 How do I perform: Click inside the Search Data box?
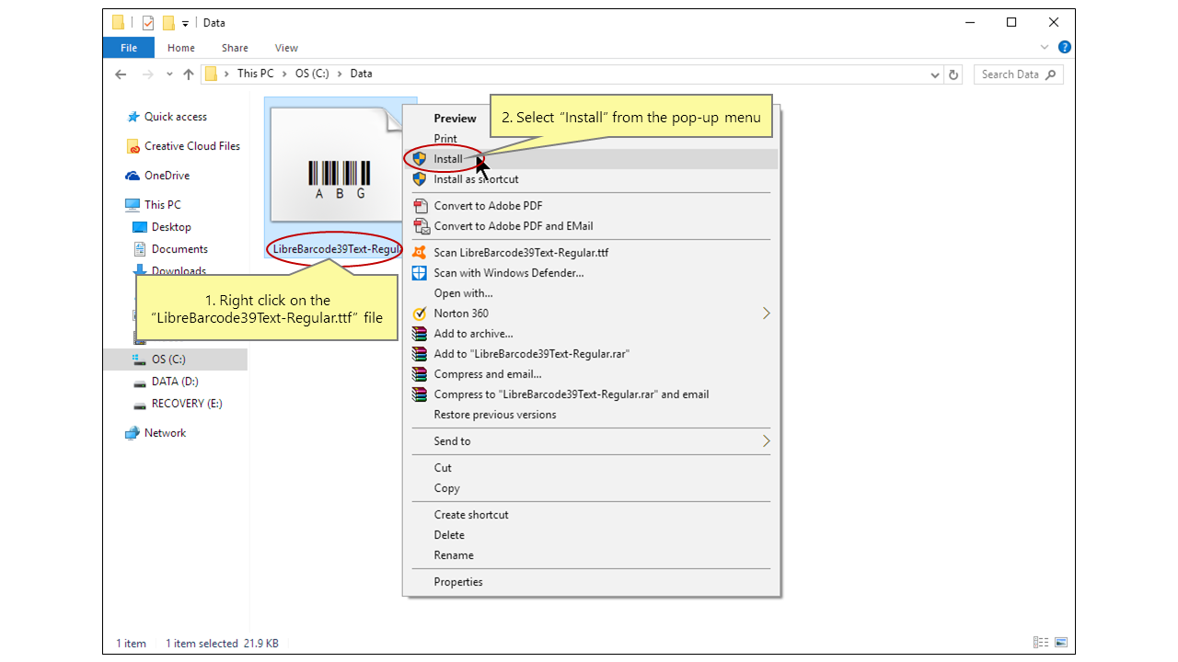tap(1012, 74)
